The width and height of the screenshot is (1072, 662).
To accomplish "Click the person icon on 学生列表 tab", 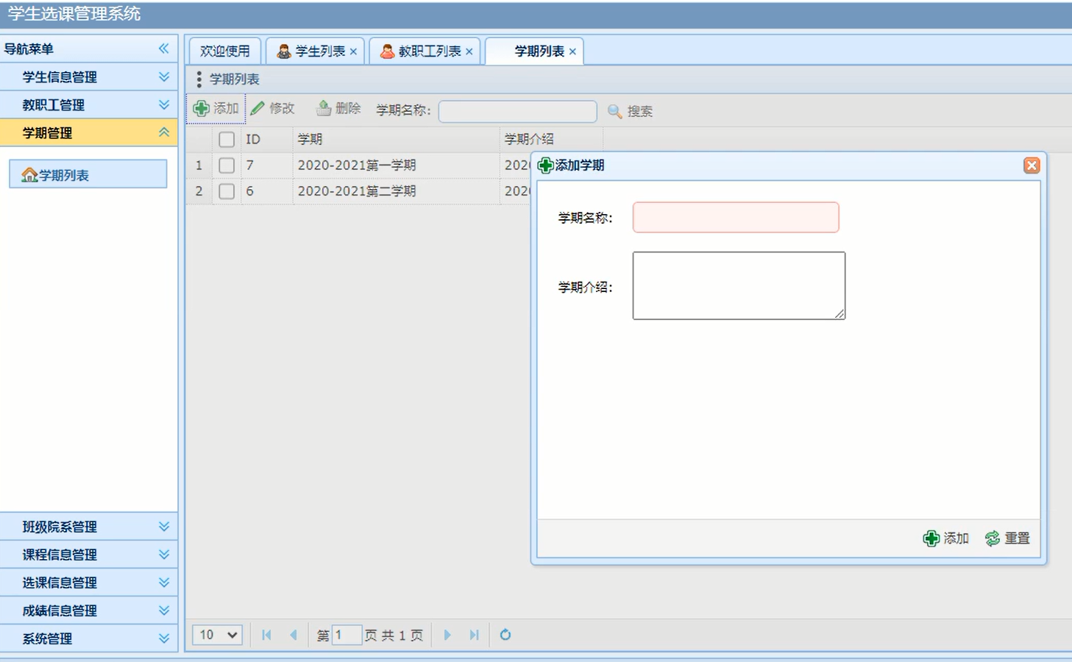I will 283,51.
